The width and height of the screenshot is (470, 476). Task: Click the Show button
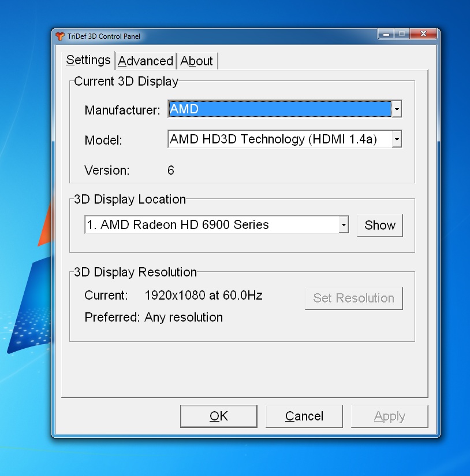[x=380, y=225]
